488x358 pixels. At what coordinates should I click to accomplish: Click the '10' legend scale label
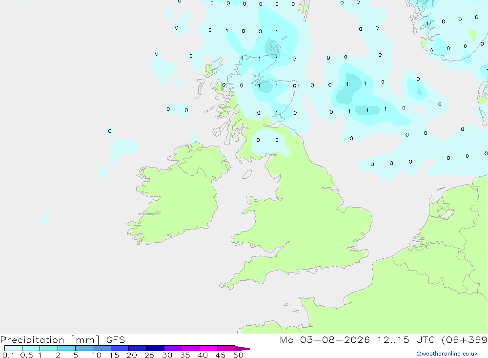pos(97,355)
